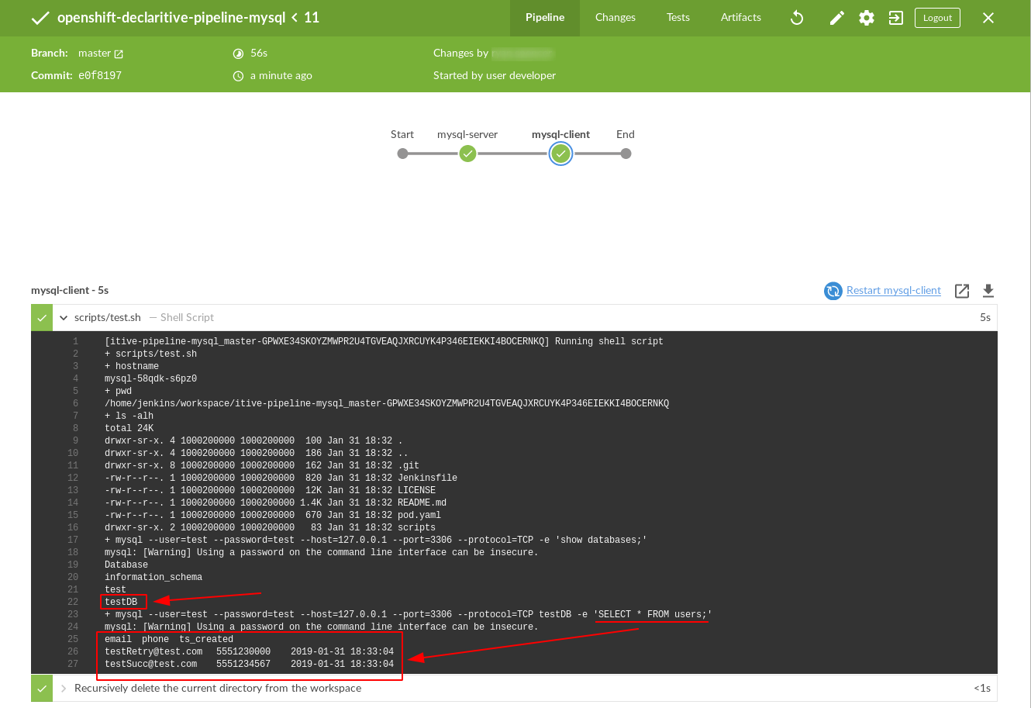
Task: Click the Logout button
Action: (x=937, y=18)
